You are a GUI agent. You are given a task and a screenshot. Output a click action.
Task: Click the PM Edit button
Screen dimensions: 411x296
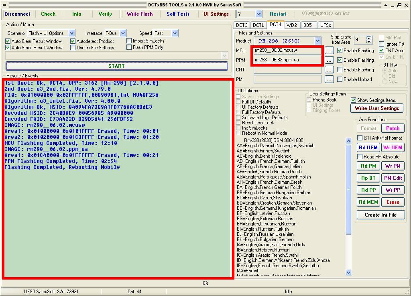point(393,178)
